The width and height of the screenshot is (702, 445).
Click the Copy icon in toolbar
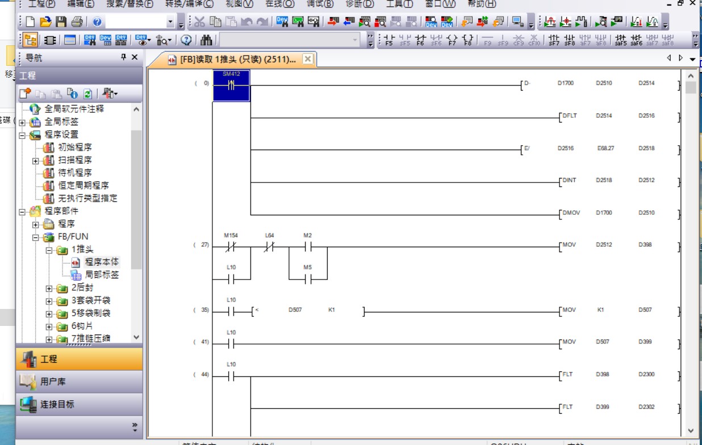[x=215, y=22]
